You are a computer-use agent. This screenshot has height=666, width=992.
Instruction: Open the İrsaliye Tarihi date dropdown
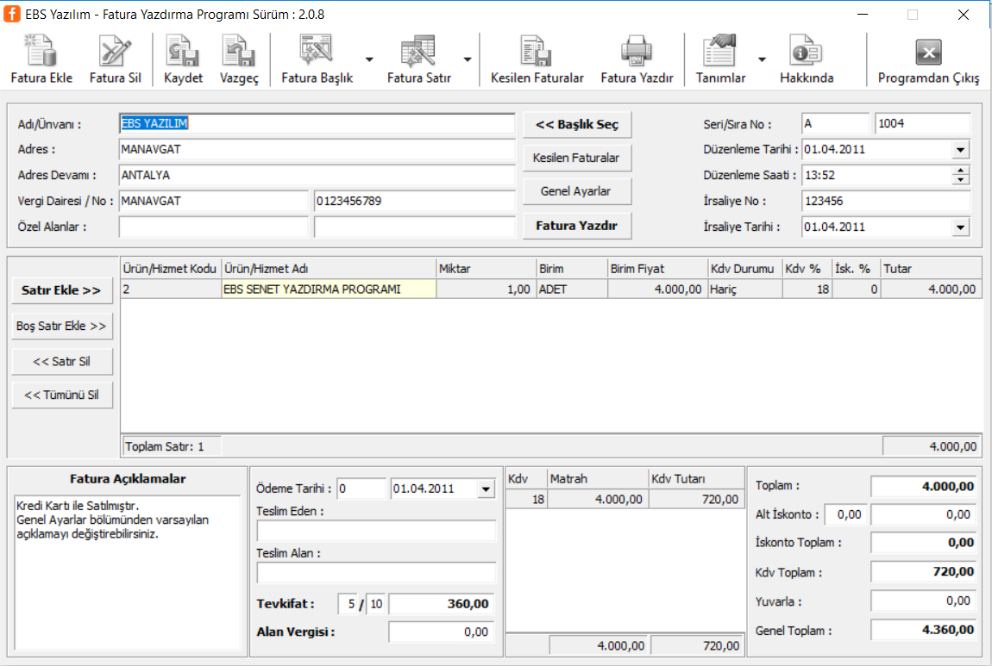click(960, 227)
